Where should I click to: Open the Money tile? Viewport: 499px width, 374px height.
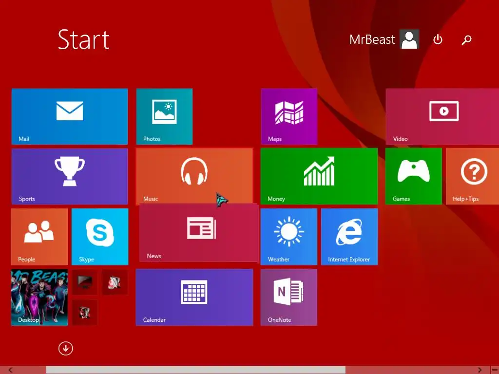point(319,176)
